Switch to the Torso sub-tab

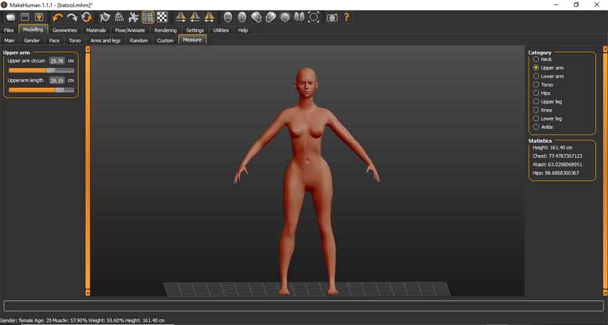(75, 41)
